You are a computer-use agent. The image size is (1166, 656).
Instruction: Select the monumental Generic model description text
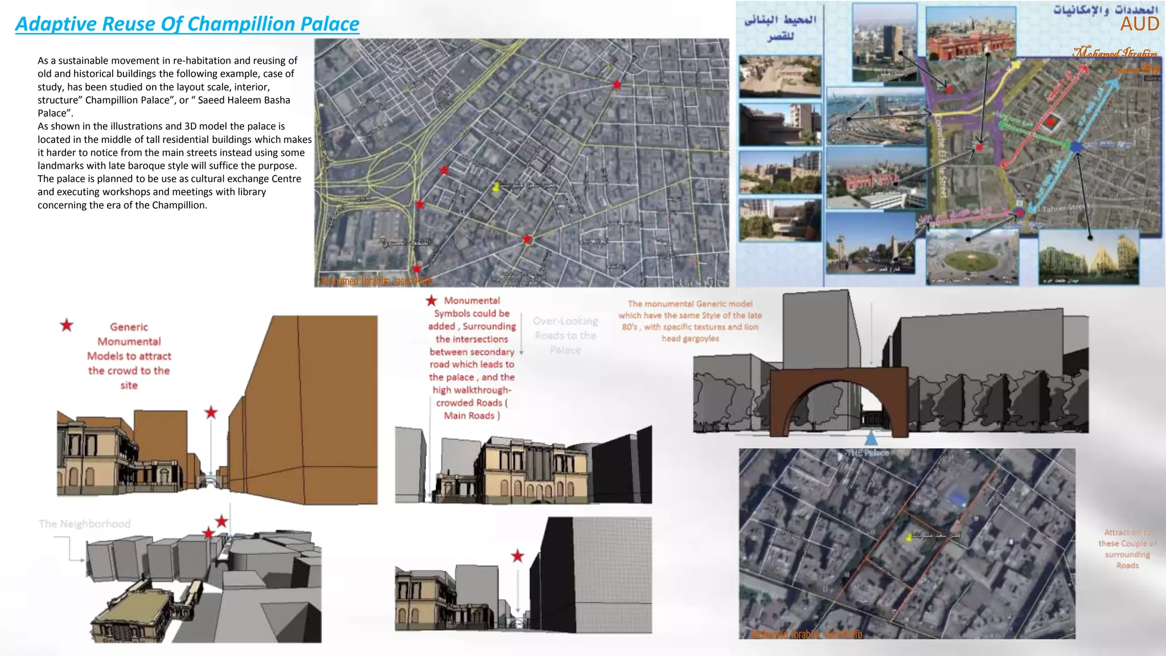click(690, 321)
